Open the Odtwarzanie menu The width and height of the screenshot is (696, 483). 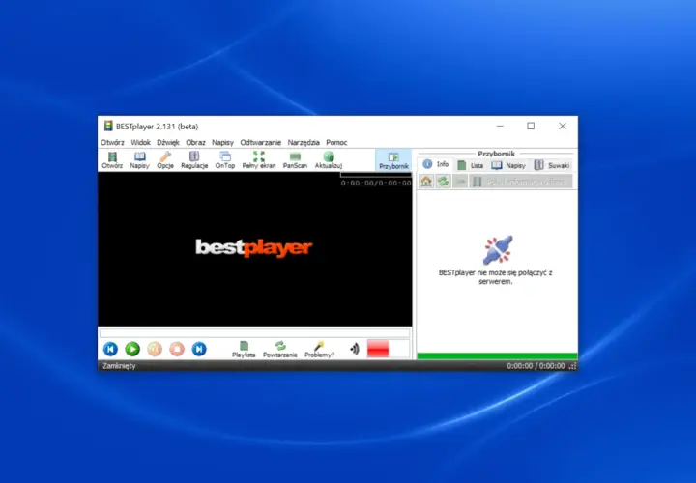(261, 142)
